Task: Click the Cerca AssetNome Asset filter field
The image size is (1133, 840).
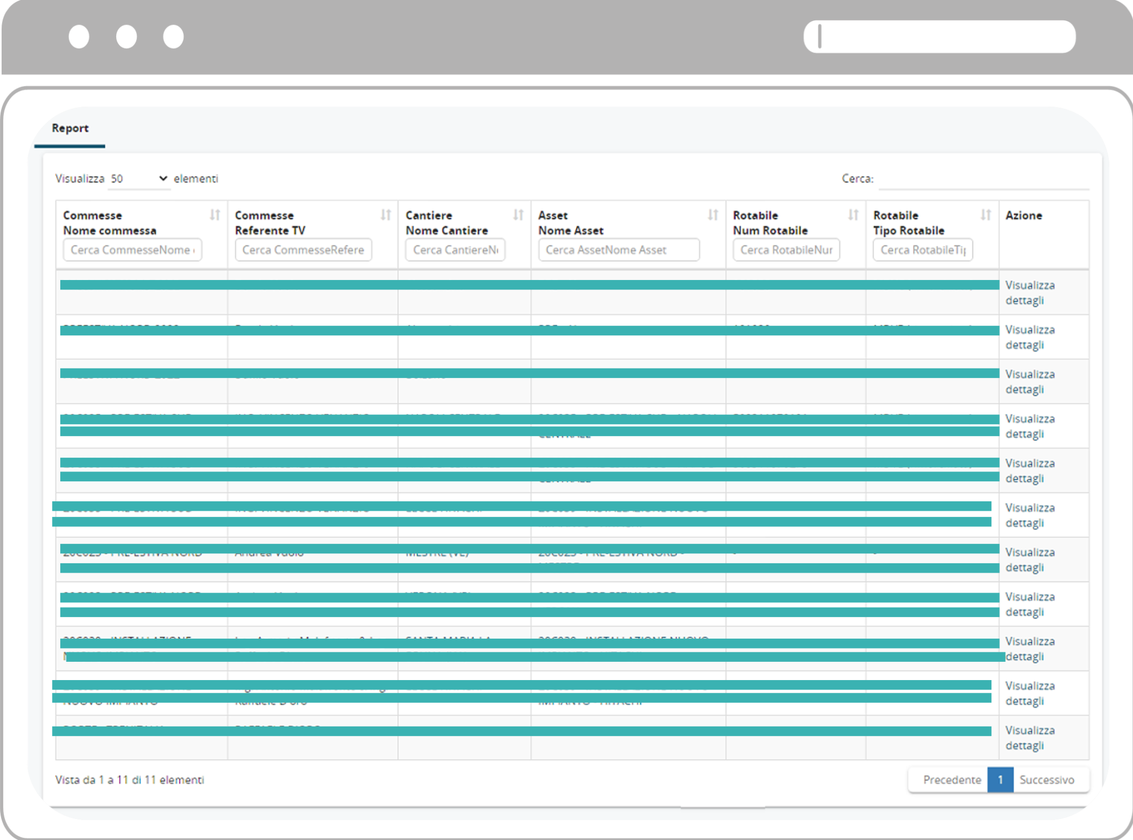Action: 619,250
